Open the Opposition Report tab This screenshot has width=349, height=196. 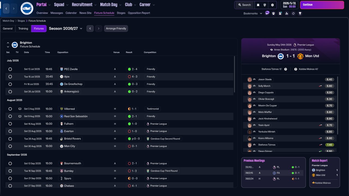139,13
